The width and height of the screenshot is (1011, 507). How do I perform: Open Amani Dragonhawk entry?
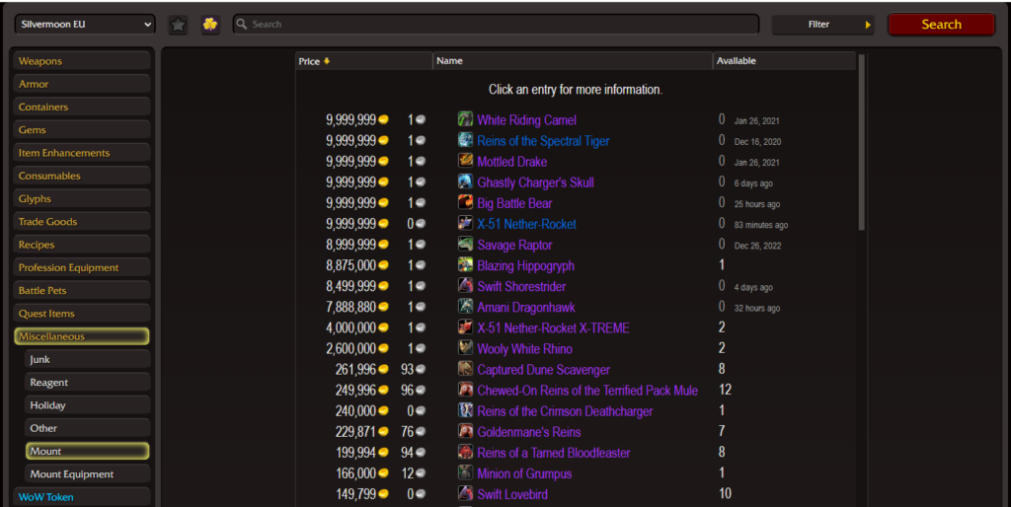[526, 308]
